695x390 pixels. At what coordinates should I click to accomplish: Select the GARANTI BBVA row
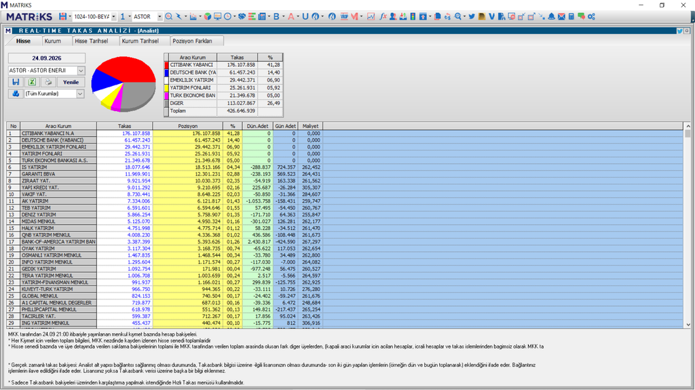pos(344,174)
